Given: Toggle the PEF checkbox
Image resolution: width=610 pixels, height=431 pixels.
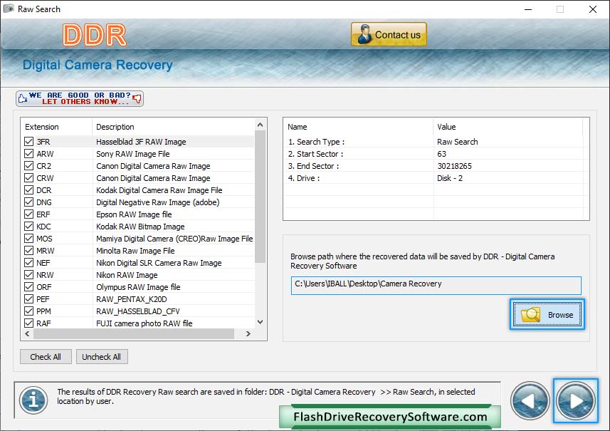Looking at the screenshot, I should click(x=28, y=298).
